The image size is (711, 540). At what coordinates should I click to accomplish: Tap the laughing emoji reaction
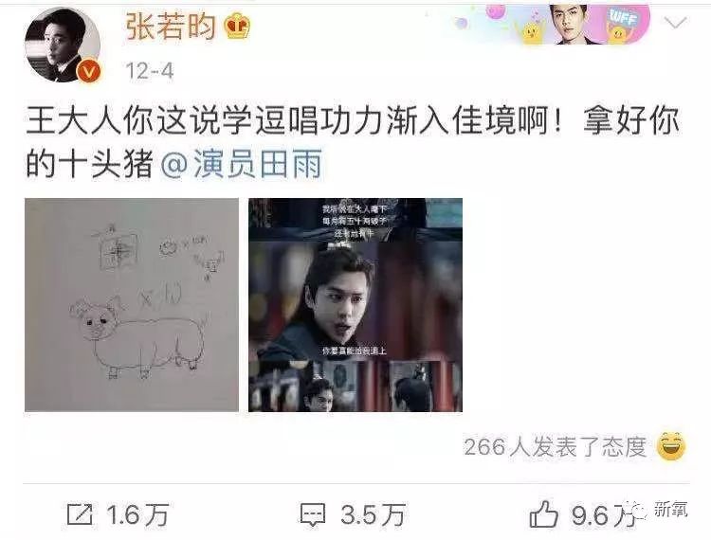tap(671, 446)
